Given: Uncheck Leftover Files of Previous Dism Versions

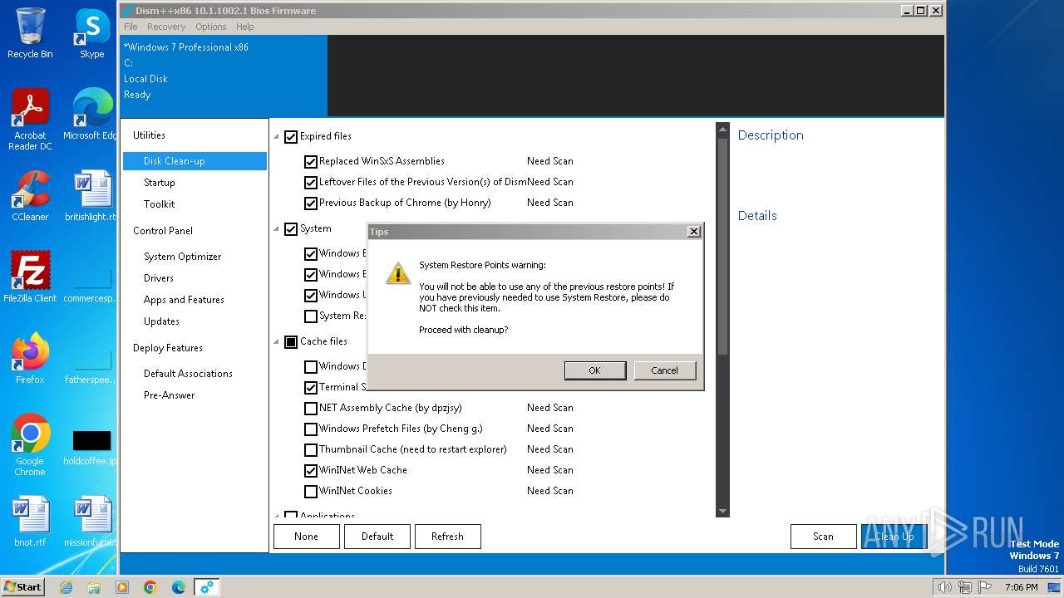Looking at the screenshot, I should coord(311,182).
